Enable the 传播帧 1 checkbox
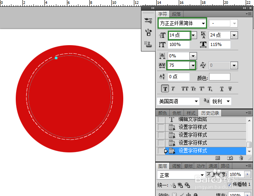 click(229, 185)
